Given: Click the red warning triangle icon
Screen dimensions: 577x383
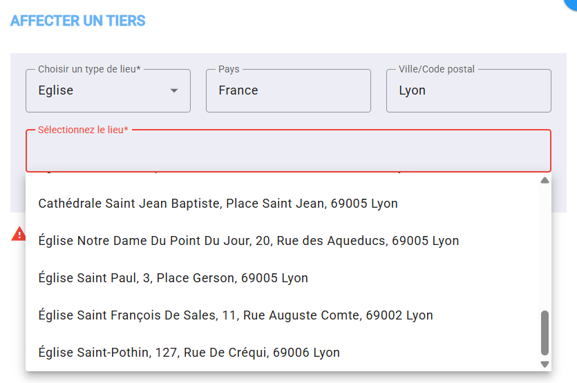Looking at the screenshot, I should (x=18, y=234).
